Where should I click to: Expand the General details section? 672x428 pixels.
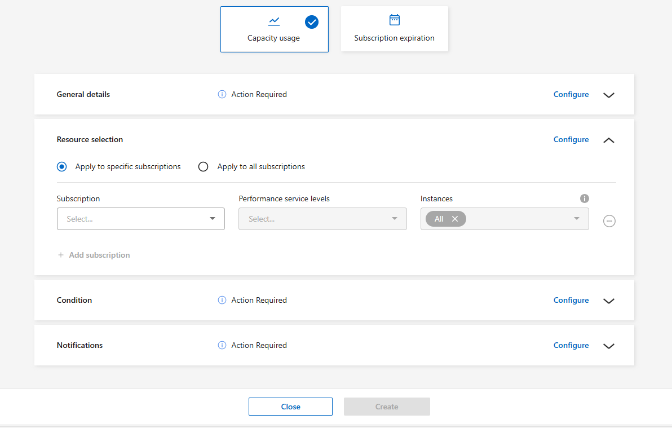pyautogui.click(x=608, y=95)
